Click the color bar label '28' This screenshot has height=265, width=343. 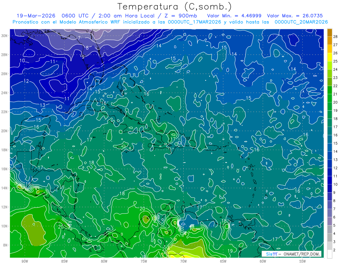pos(336,36)
